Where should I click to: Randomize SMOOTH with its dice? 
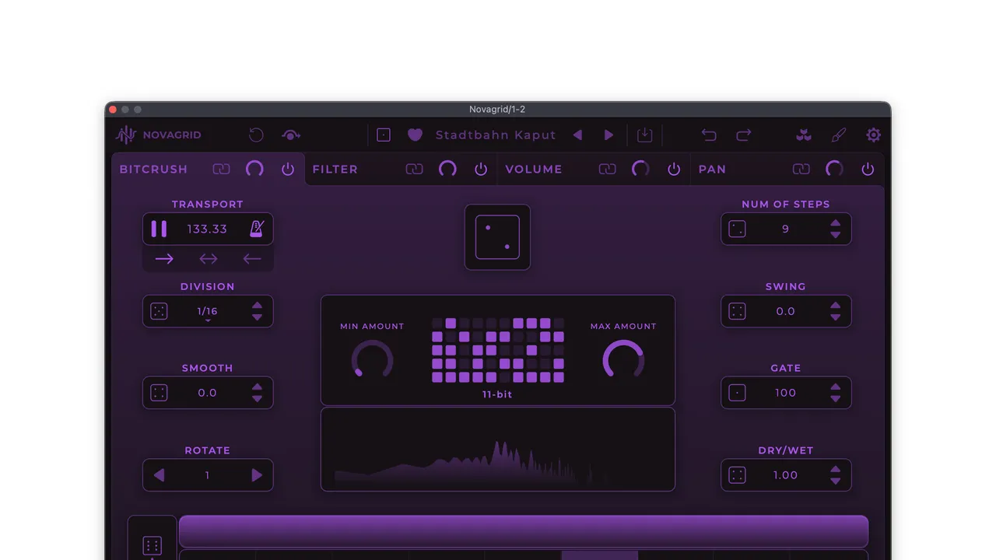(x=159, y=393)
